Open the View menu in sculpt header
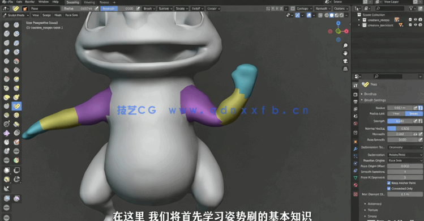The image size is (424, 221). pyautogui.click(x=36, y=15)
